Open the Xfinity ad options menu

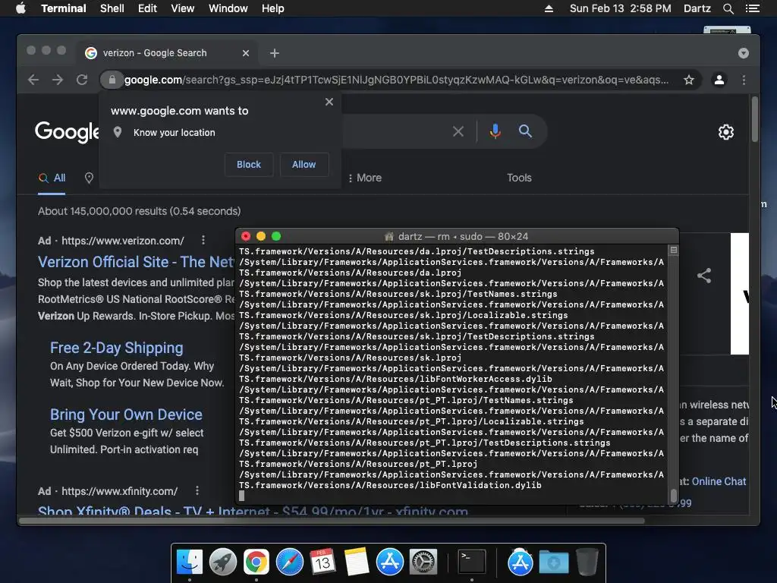coord(197,491)
